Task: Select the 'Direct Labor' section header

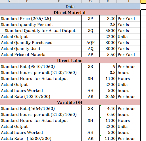Action: [x=70, y=61]
